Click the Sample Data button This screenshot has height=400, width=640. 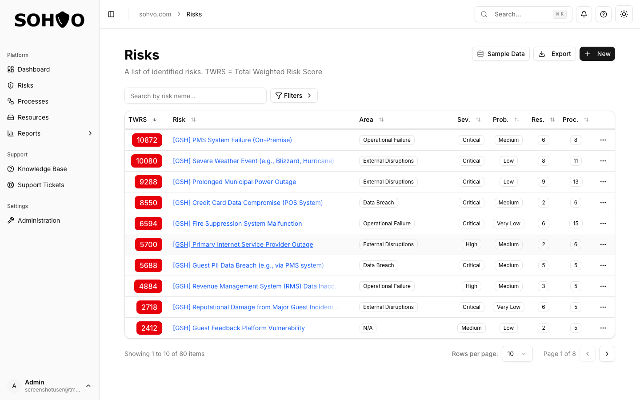click(x=500, y=54)
